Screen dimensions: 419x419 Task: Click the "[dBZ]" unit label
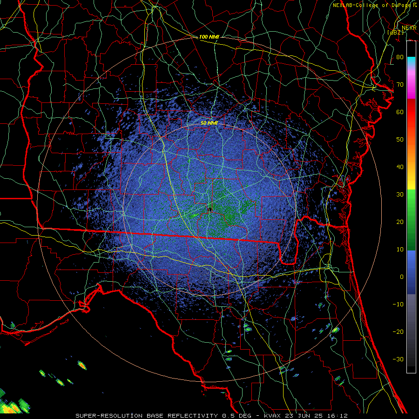click(x=395, y=32)
